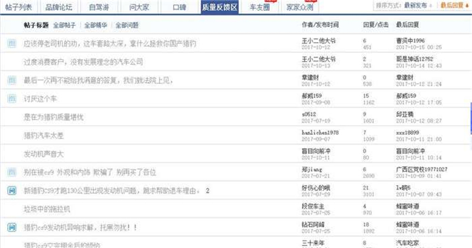Click the image icon beside '讨厌这个车' post
This screenshot has height=248, width=472.
click(x=11, y=99)
